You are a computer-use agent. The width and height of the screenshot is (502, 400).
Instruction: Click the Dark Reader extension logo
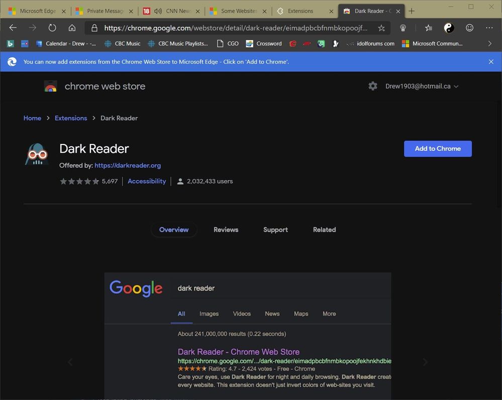click(x=37, y=154)
